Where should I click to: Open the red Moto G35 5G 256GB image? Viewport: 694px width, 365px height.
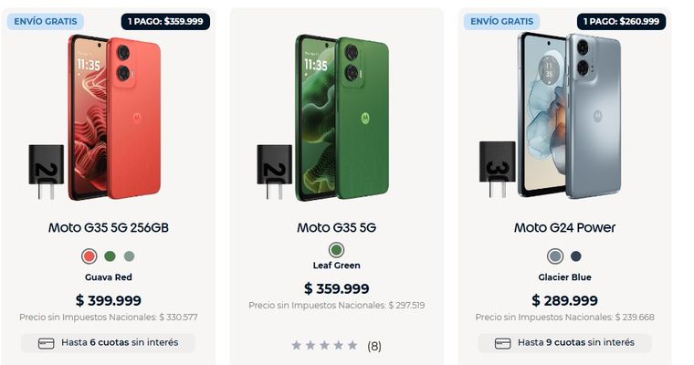(x=108, y=119)
